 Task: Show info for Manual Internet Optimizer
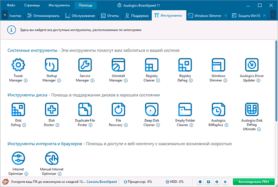[x=60, y=174]
